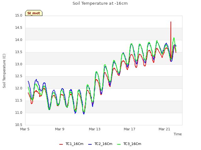This screenshot has height=150, width=201.
Task: Click the Soil Temperature (C) y-axis label
Action: point(4,71)
